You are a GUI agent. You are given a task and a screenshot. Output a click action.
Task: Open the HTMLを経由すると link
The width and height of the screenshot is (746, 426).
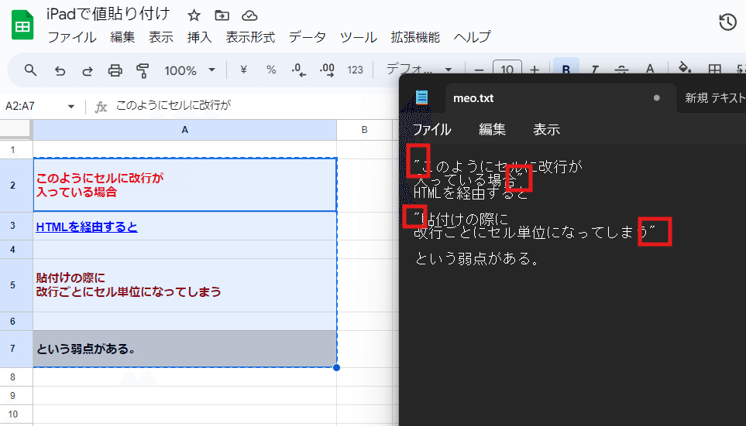click(x=87, y=227)
